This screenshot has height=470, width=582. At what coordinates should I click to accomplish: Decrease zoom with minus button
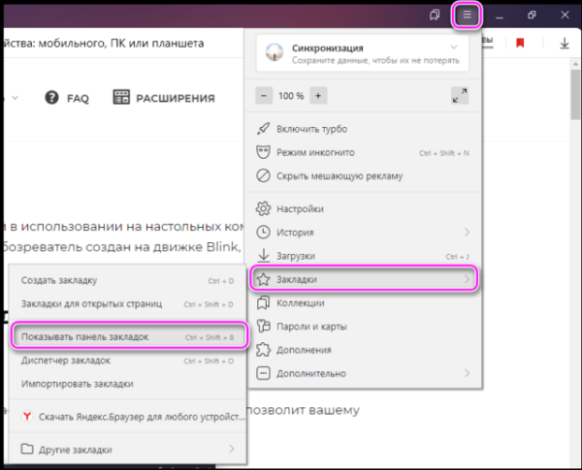(264, 96)
